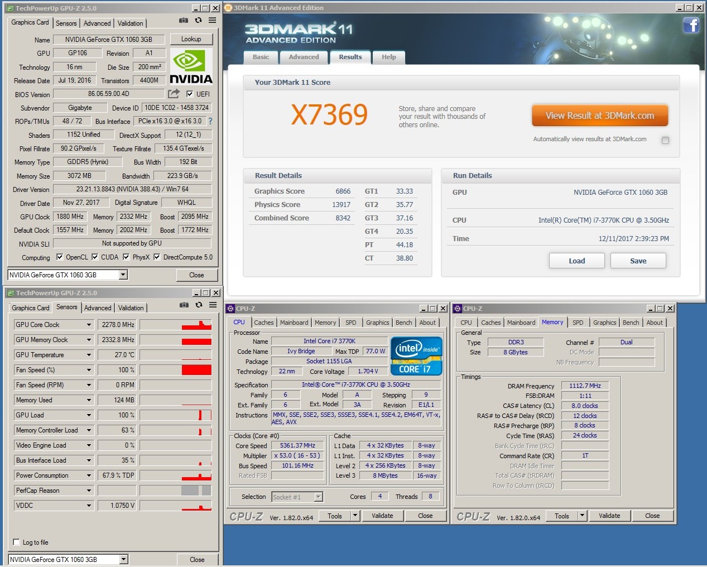Open the VDDC sensor dropdown
Viewport: 707px width, 567px height.
(x=89, y=506)
